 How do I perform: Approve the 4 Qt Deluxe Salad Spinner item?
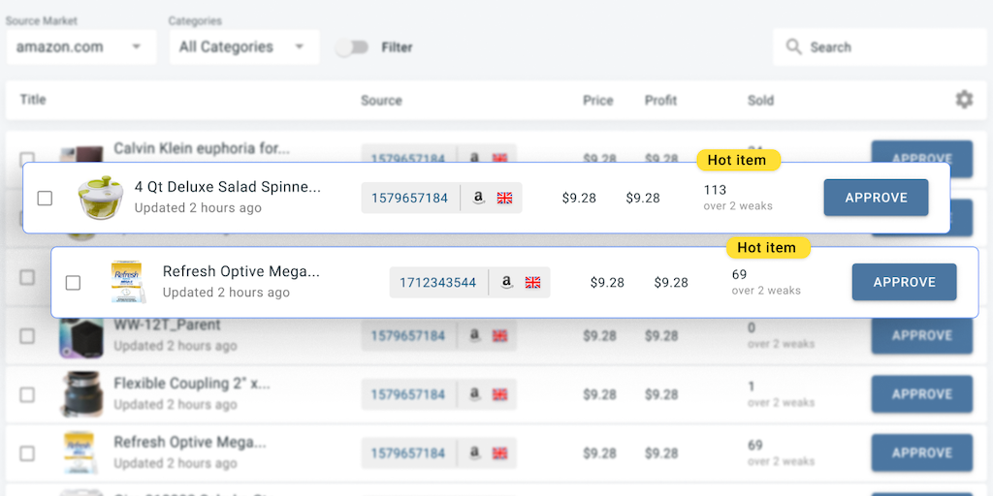pos(876,198)
